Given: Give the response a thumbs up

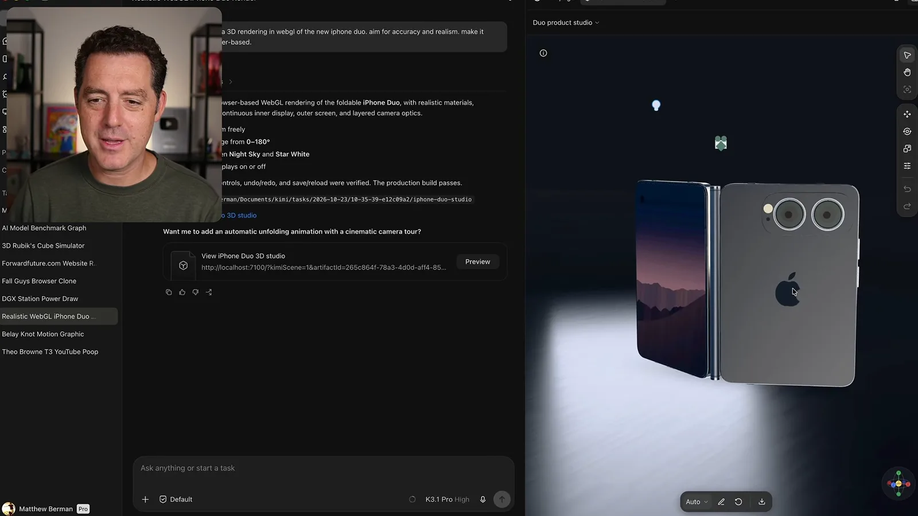Looking at the screenshot, I should pos(182,292).
